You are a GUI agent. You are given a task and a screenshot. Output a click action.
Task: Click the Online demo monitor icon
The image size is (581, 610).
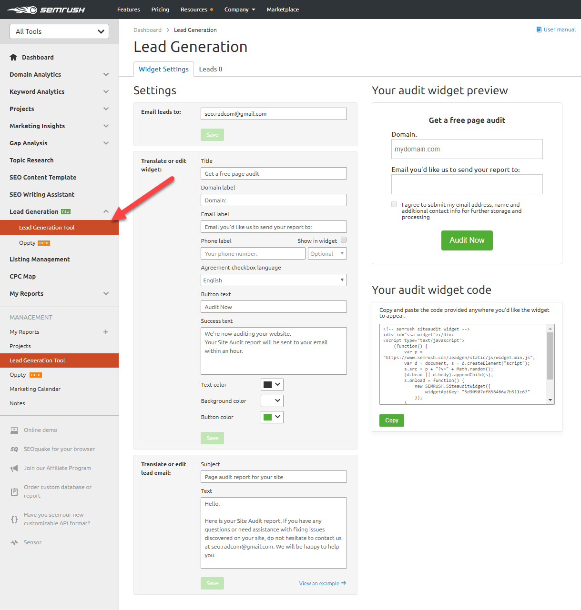click(14, 430)
